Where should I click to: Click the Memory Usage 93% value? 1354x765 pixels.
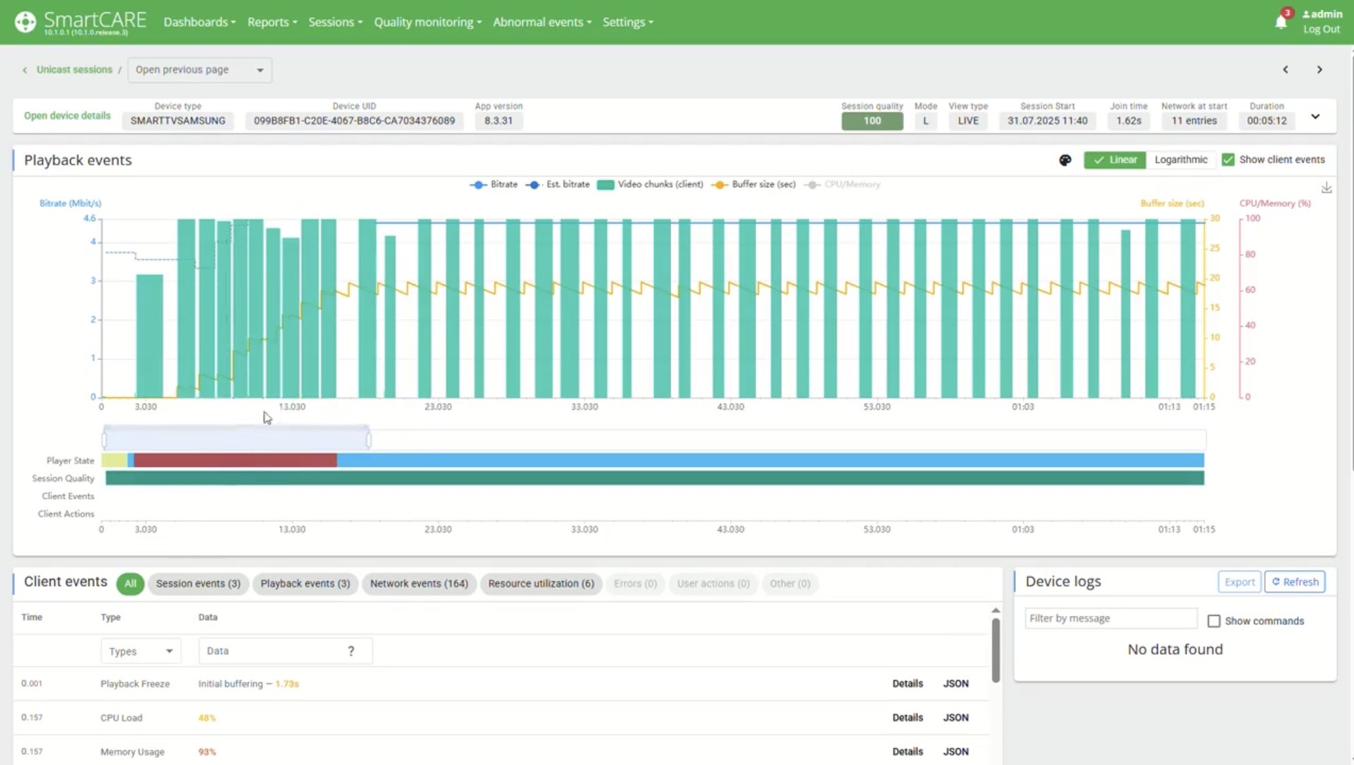[x=207, y=751]
